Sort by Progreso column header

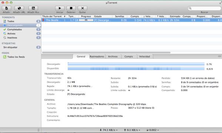[x=86, y=16]
